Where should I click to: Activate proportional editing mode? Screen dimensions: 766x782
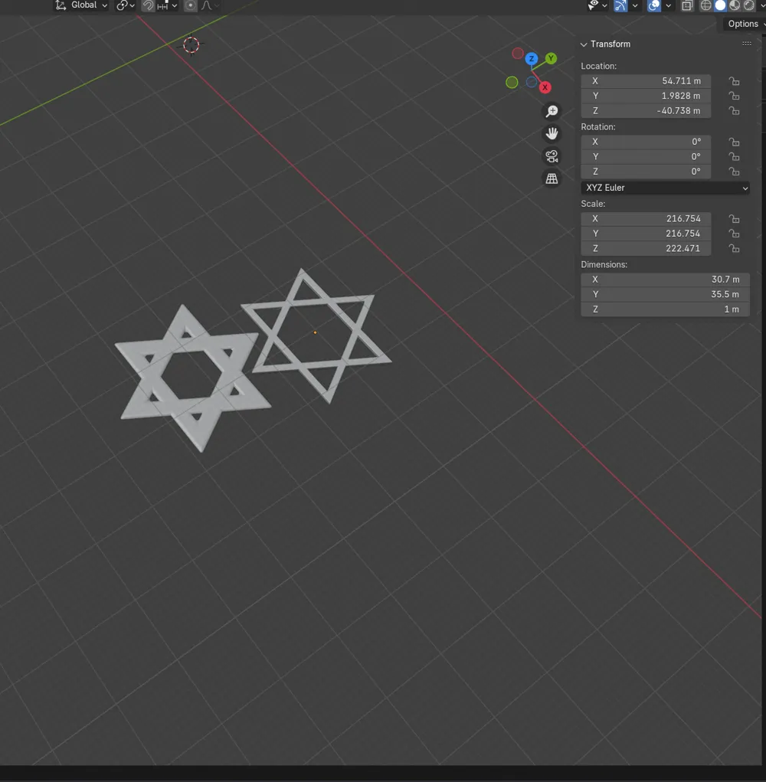pos(190,5)
